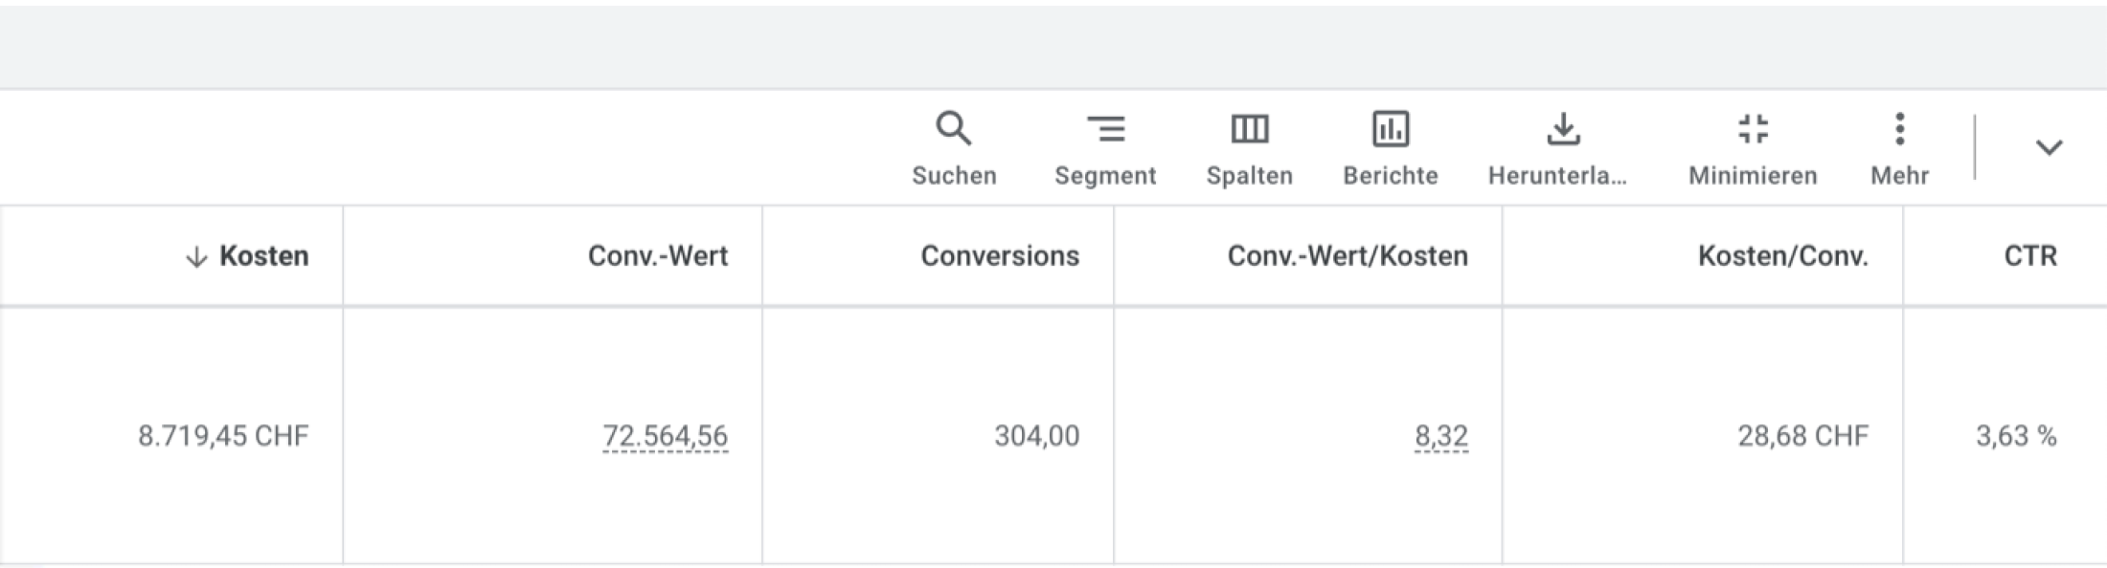Click the underlined 72.564,56 conversion value

pos(665,436)
